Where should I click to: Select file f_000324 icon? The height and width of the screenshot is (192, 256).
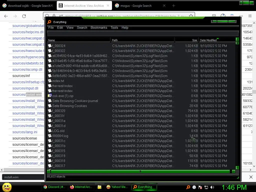click(50, 46)
